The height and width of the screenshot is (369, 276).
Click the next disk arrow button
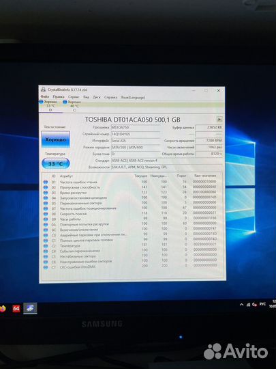(x=219, y=119)
